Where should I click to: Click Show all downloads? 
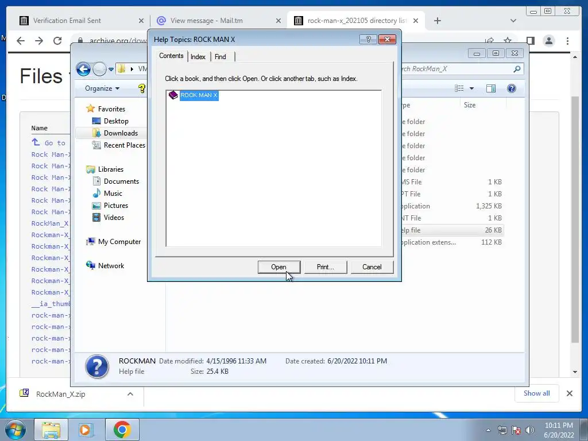(537, 393)
